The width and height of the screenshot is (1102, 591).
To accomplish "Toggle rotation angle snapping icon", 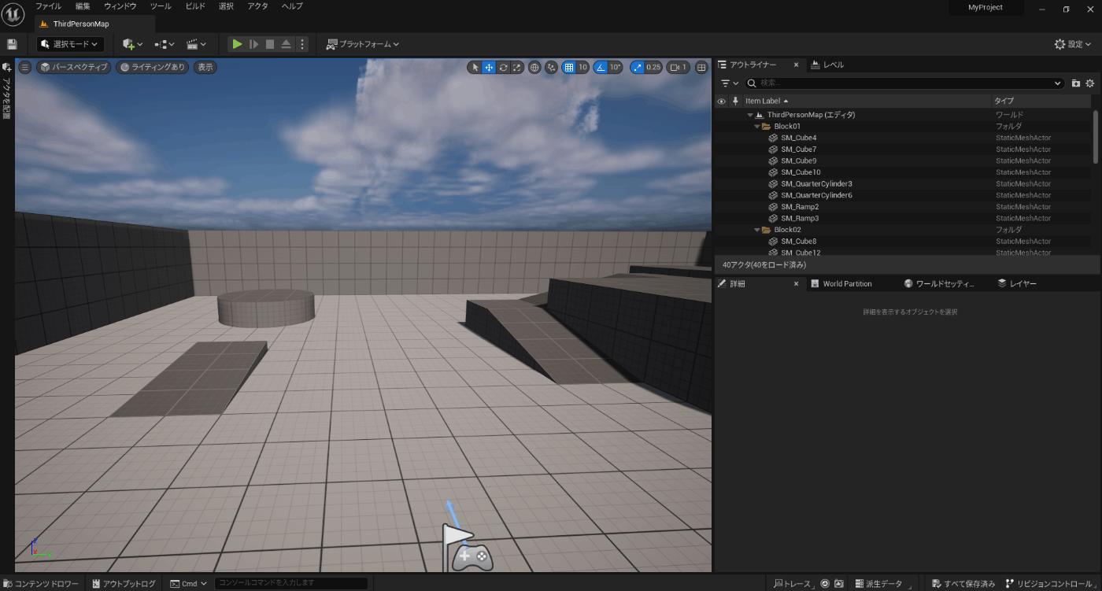I will (600, 68).
